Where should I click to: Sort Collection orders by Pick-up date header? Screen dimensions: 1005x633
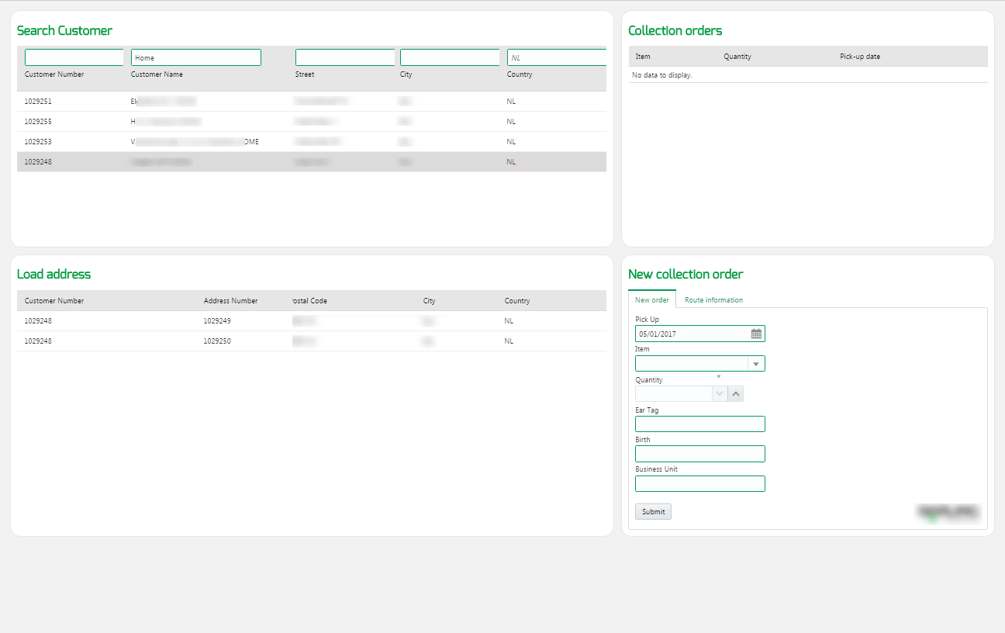(x=860, y=57)
